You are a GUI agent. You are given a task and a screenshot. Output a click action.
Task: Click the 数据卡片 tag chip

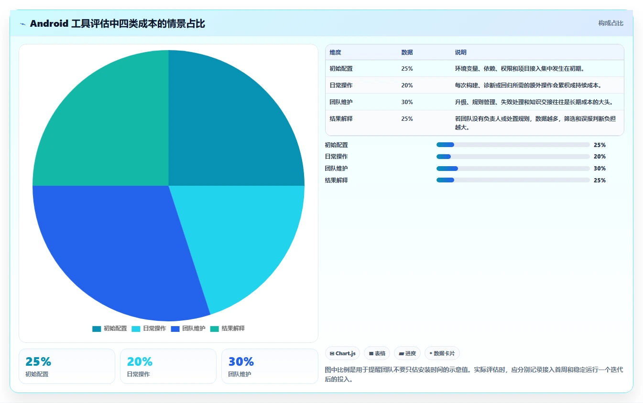tap(442, 353)
